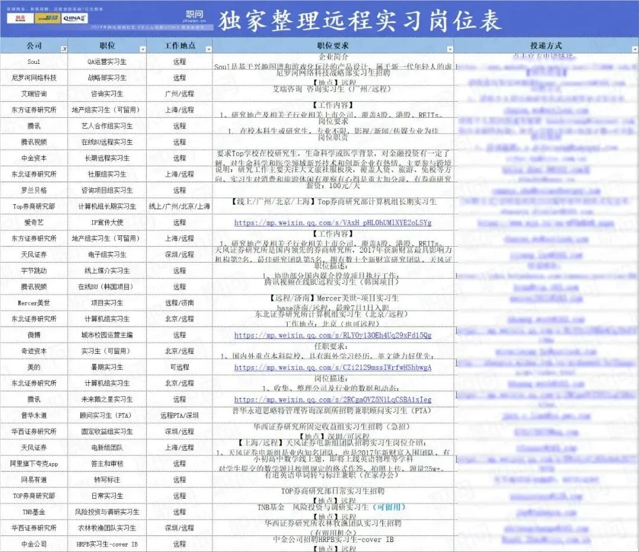Click the 计算机组长期实习生 position cell
The image size is (639, 552).
[x=106, y=206]
